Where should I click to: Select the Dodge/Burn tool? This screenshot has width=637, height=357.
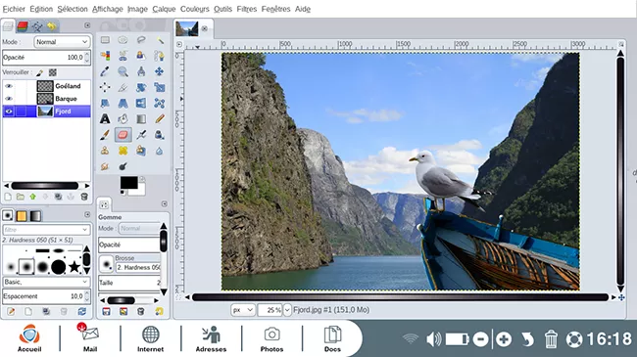tap(122, 166)
